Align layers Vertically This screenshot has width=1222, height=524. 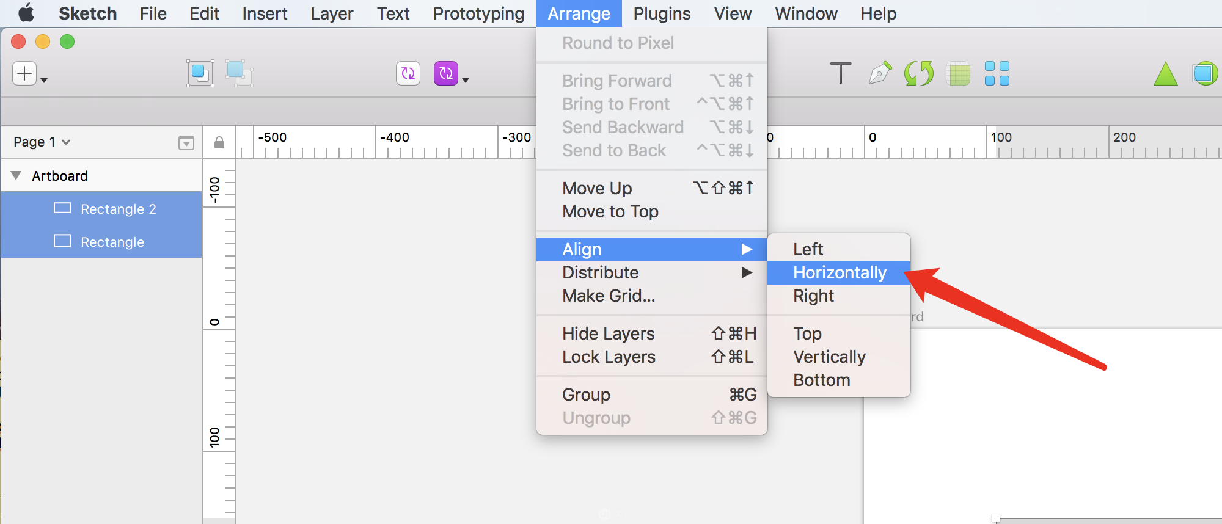click(838, 357)
